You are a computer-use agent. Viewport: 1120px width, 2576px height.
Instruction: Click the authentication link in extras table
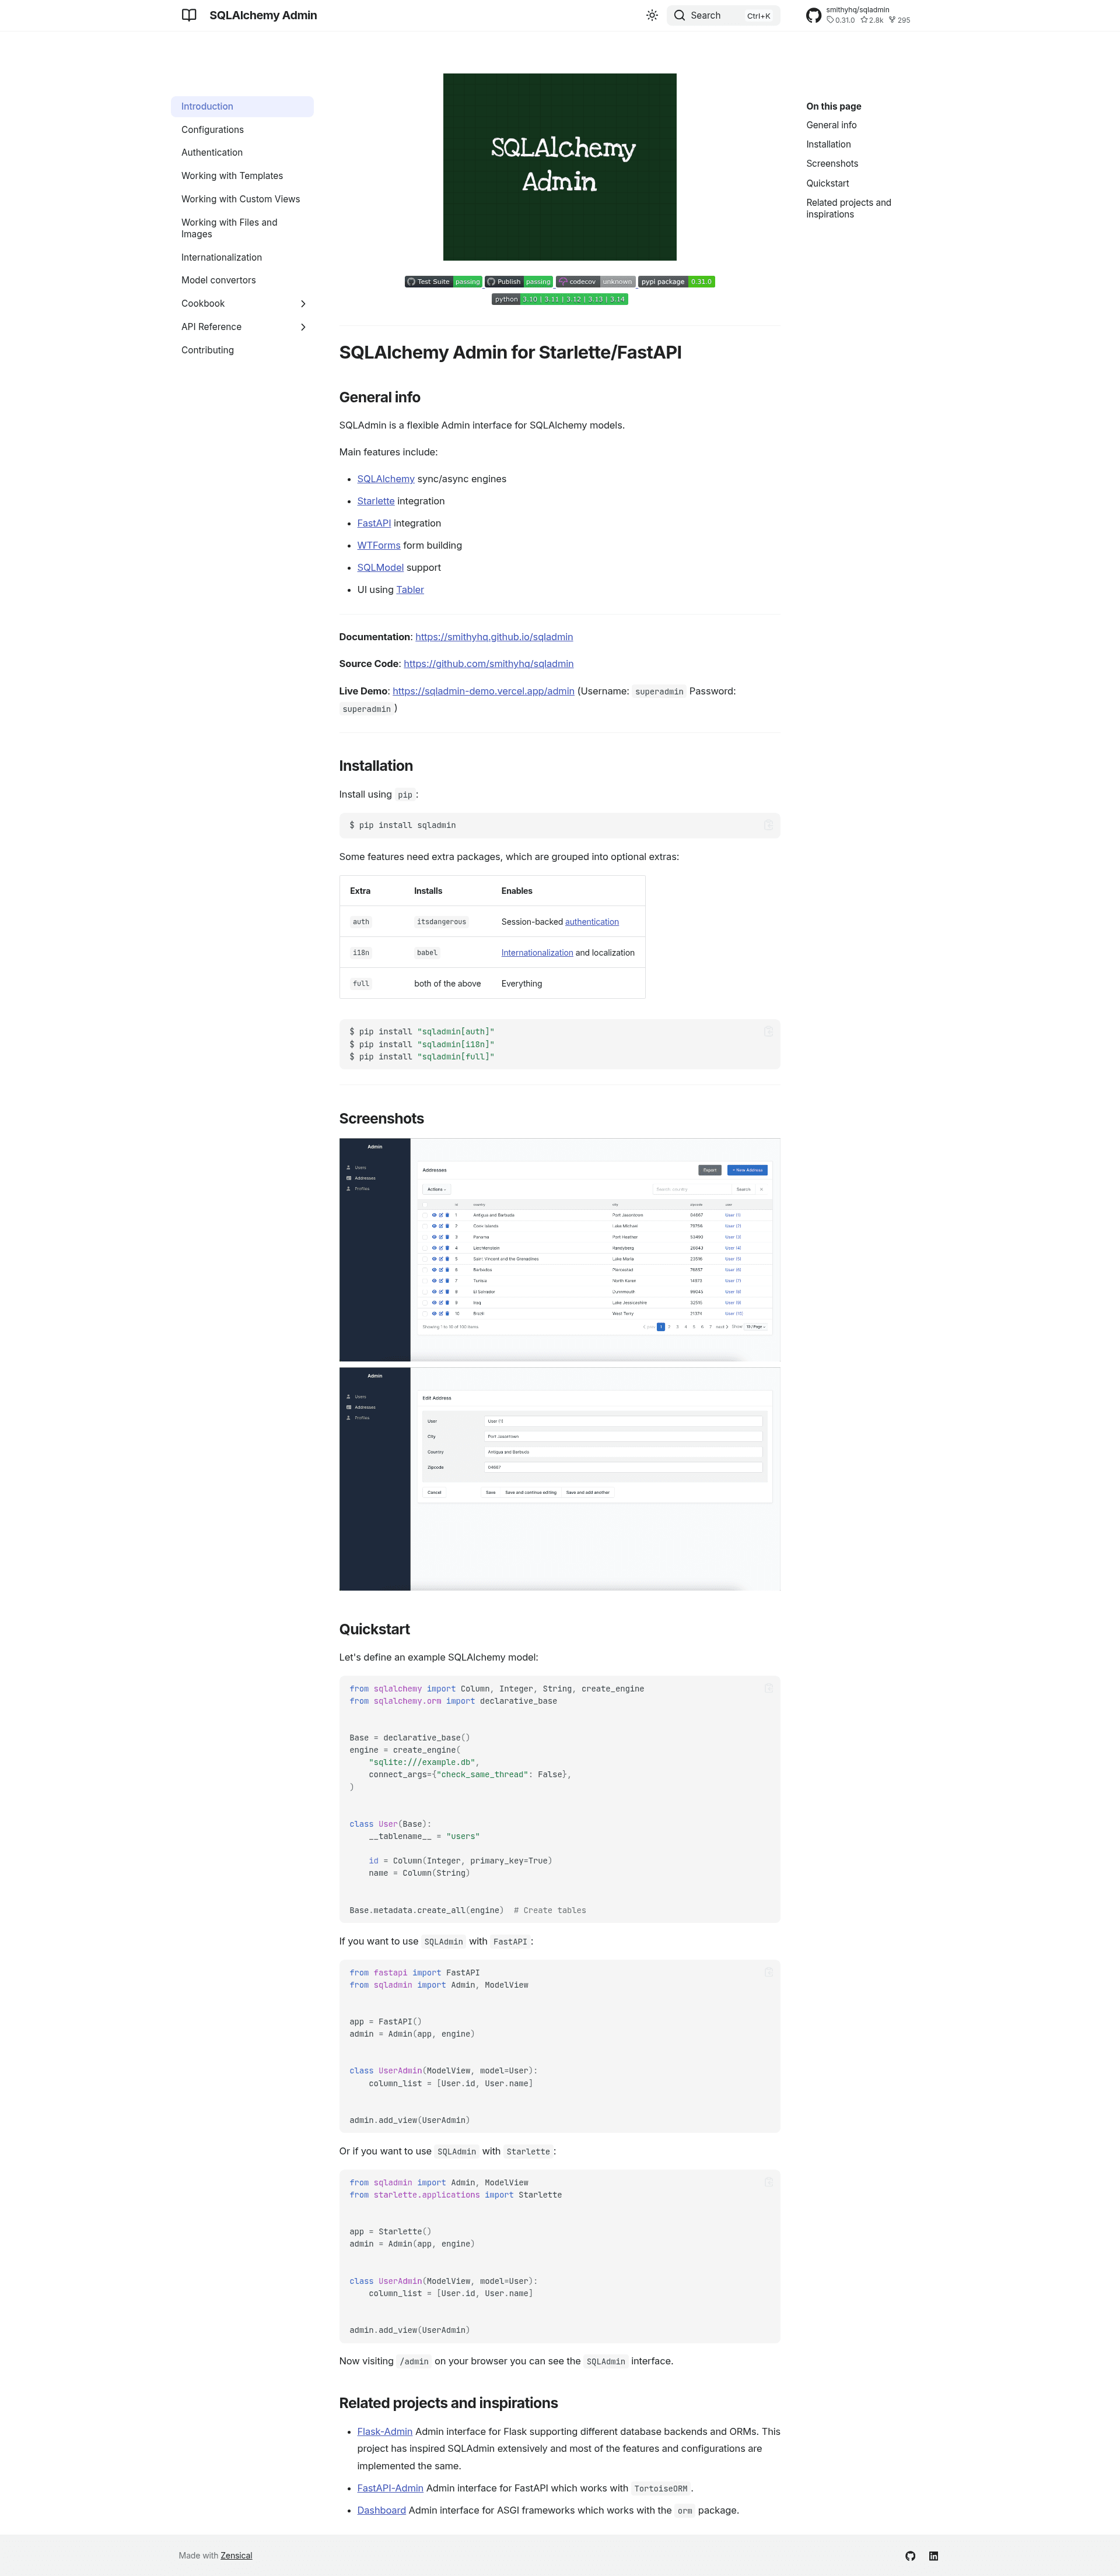pyautogui.click(x=591, y=922)
